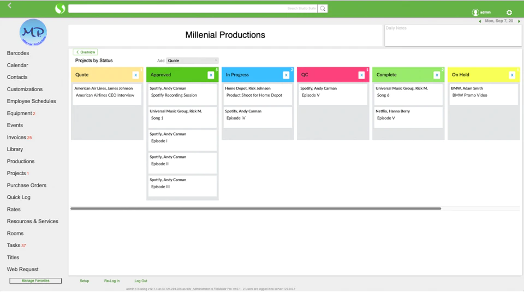This screenshot has width=524, height=292.
Task: Remove the Complete column with its X
Action: click(x=437, y=75)
